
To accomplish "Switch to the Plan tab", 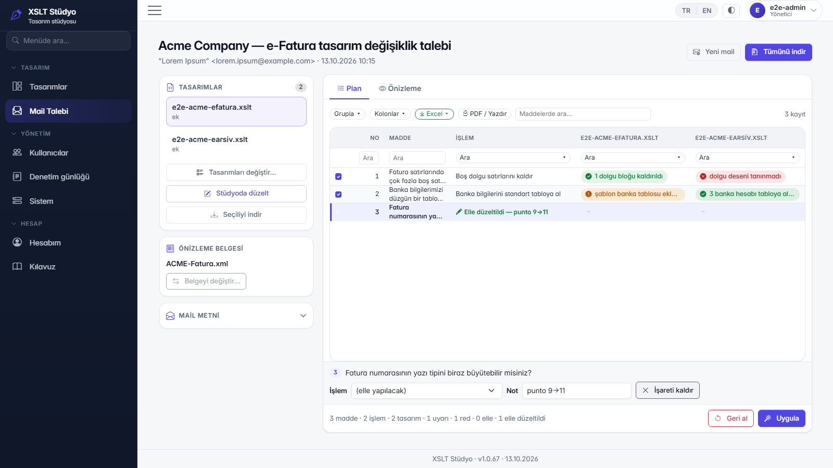I will [349, 88].
